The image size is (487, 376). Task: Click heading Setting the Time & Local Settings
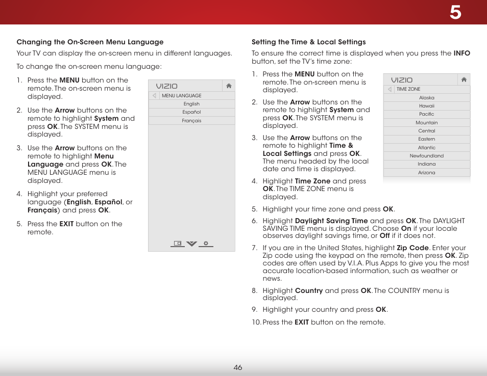309,42
